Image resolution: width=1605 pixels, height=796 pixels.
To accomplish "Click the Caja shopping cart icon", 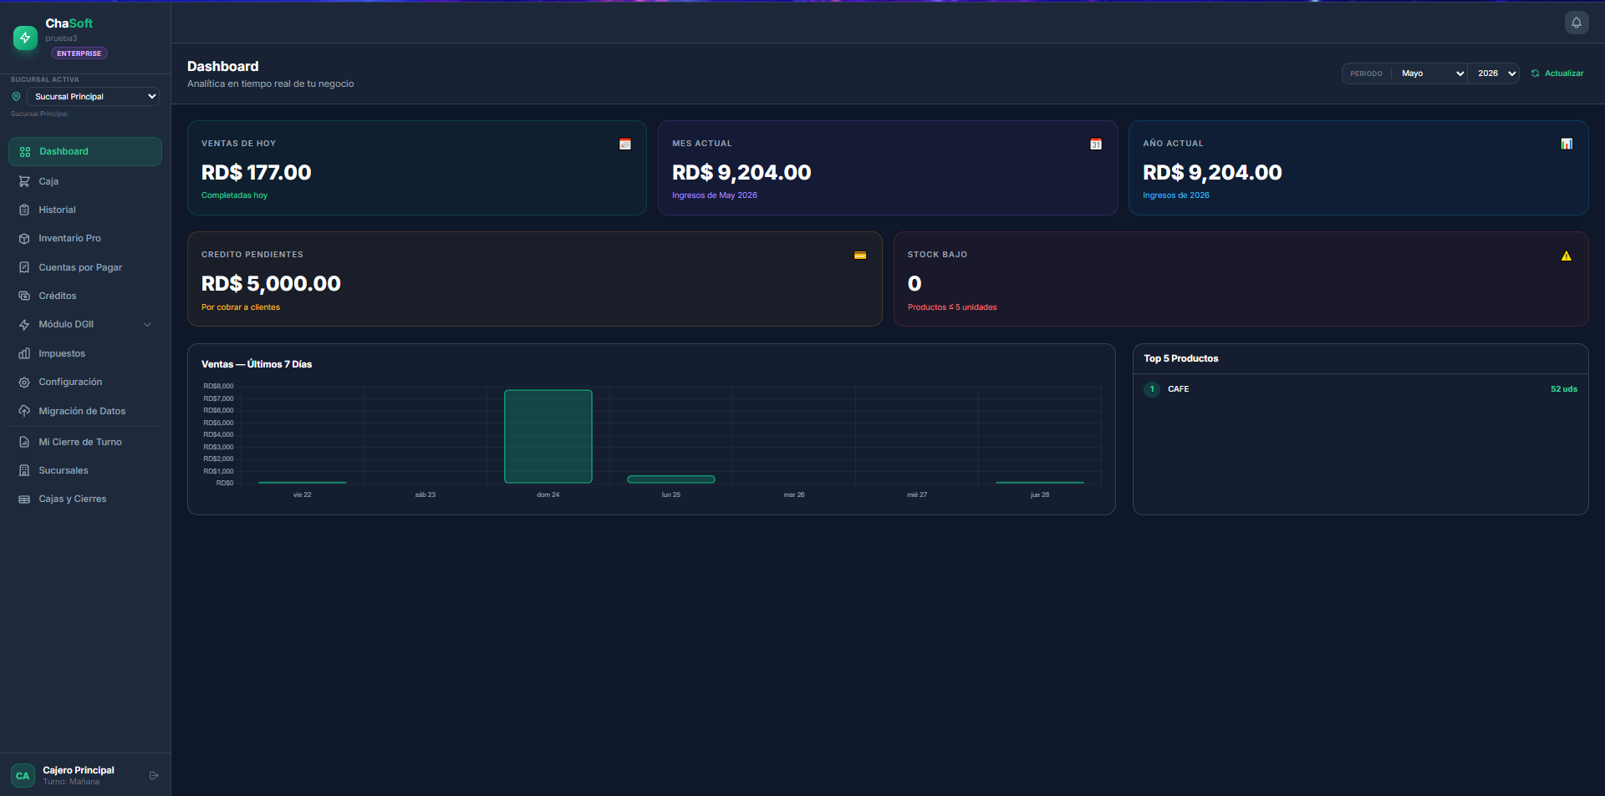I will click(24, 181).
